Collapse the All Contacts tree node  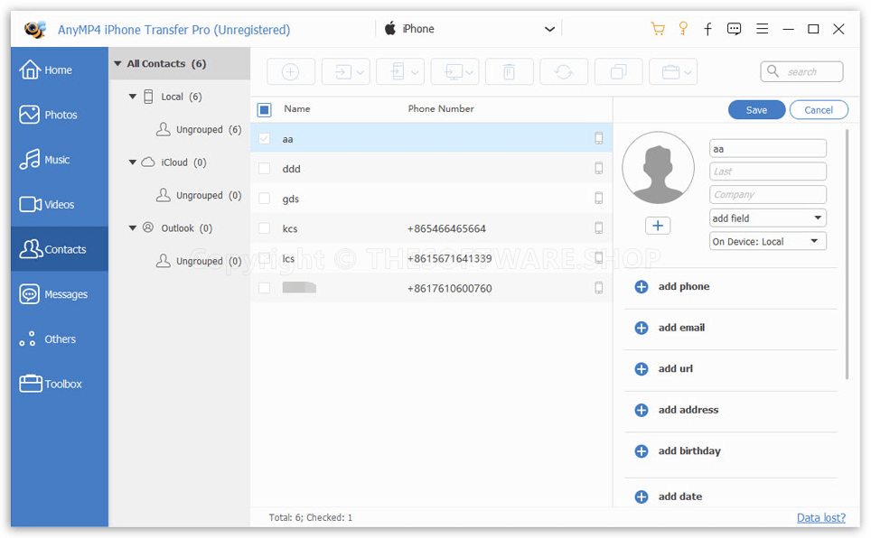click(x=117, y=64)
